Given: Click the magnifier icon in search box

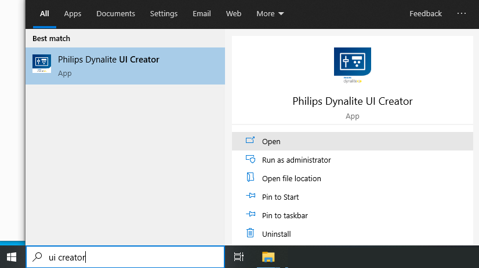Looking at the screenshot, I should point(38,257).
